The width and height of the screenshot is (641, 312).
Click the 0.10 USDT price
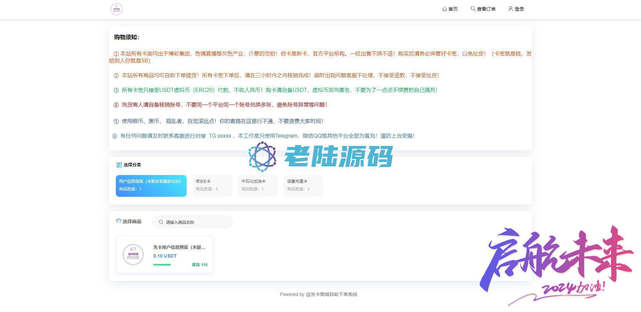point(165,256)
